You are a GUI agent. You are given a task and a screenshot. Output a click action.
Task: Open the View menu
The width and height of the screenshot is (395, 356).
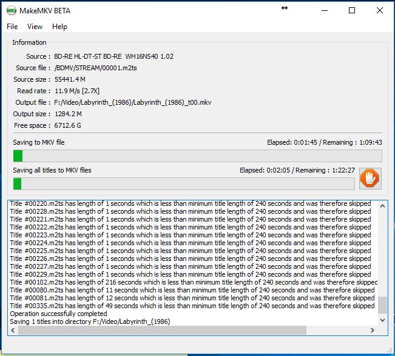click(x=35, y=27)
